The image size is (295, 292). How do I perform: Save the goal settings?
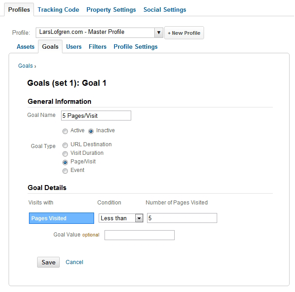48,262
